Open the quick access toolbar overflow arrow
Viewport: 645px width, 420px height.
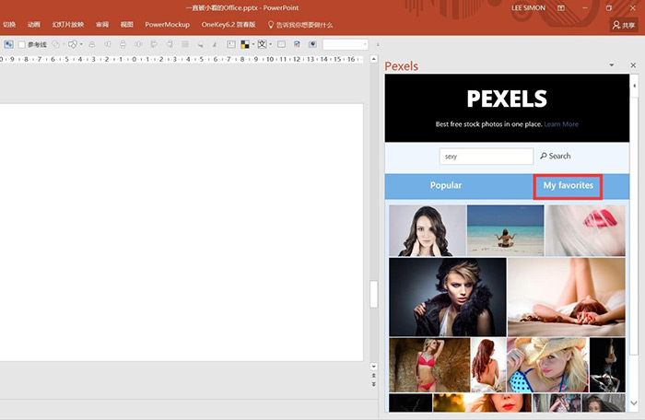[x=378, y=44]
